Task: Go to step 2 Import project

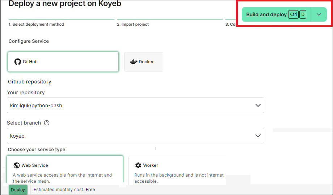Action: (133, 25)
